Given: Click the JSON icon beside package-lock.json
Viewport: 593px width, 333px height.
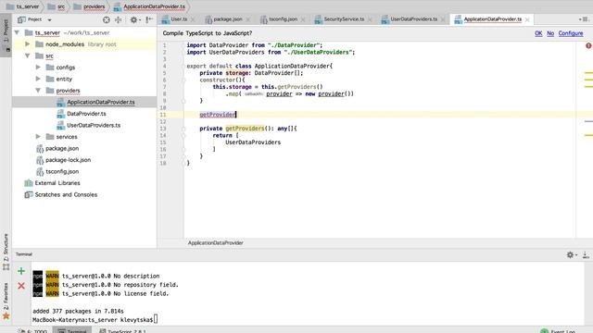Looking at the screenshot, I should point(40,160).
